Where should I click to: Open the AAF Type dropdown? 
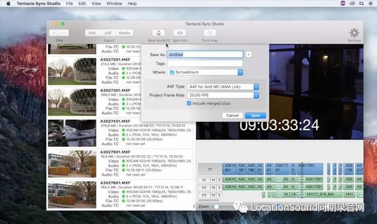tap(223, 87)
